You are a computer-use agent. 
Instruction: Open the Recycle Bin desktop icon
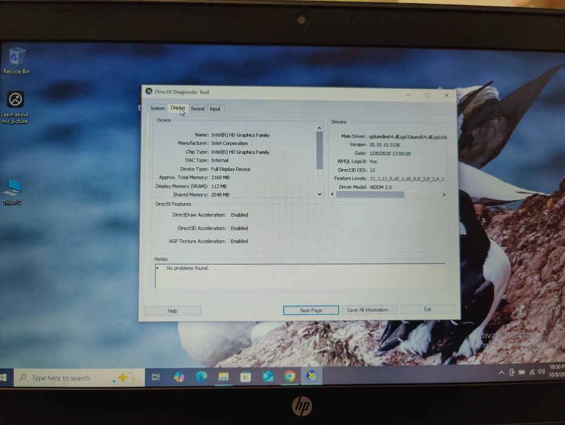(x=16, y=61)
